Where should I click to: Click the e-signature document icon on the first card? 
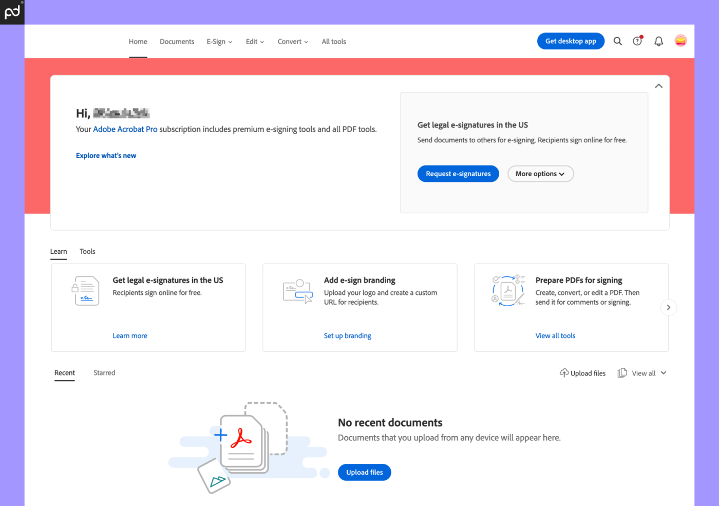85,290
